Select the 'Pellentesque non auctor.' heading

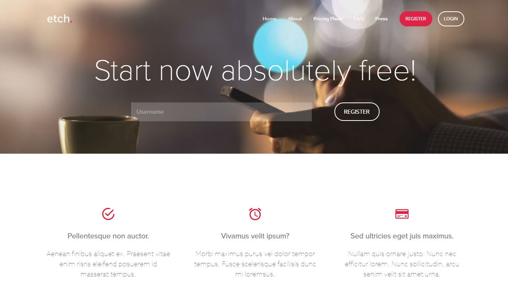108,236
